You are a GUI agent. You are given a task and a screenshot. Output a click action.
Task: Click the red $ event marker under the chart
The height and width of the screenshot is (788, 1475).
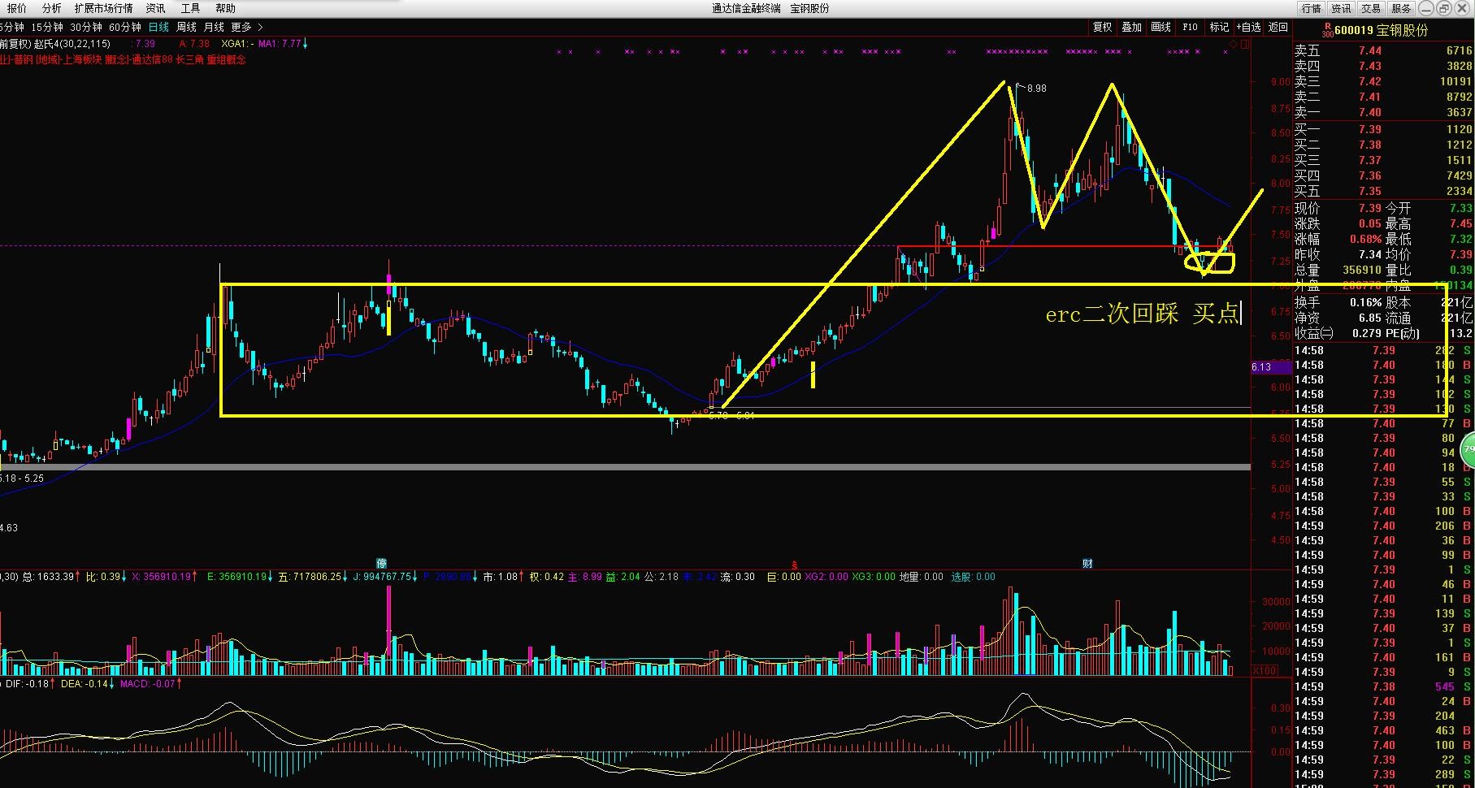795,564
